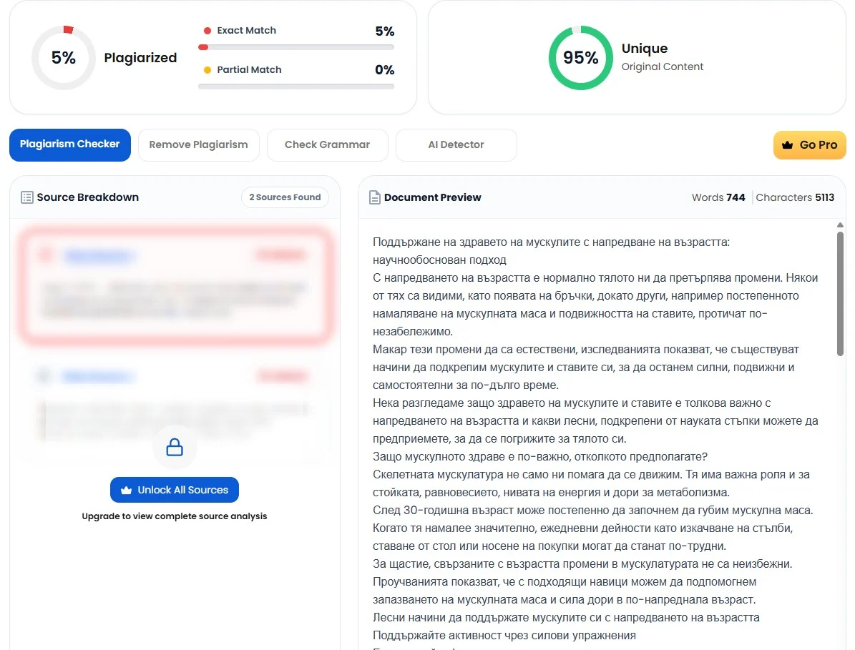Click the Go Pro button
The width and height of the screenshot is (855, 650).
coord(810,145)
